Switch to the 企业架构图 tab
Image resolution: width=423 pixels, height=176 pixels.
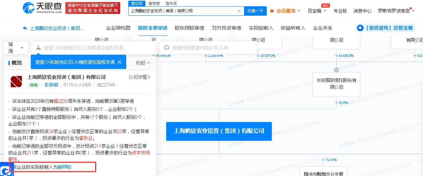118,28
